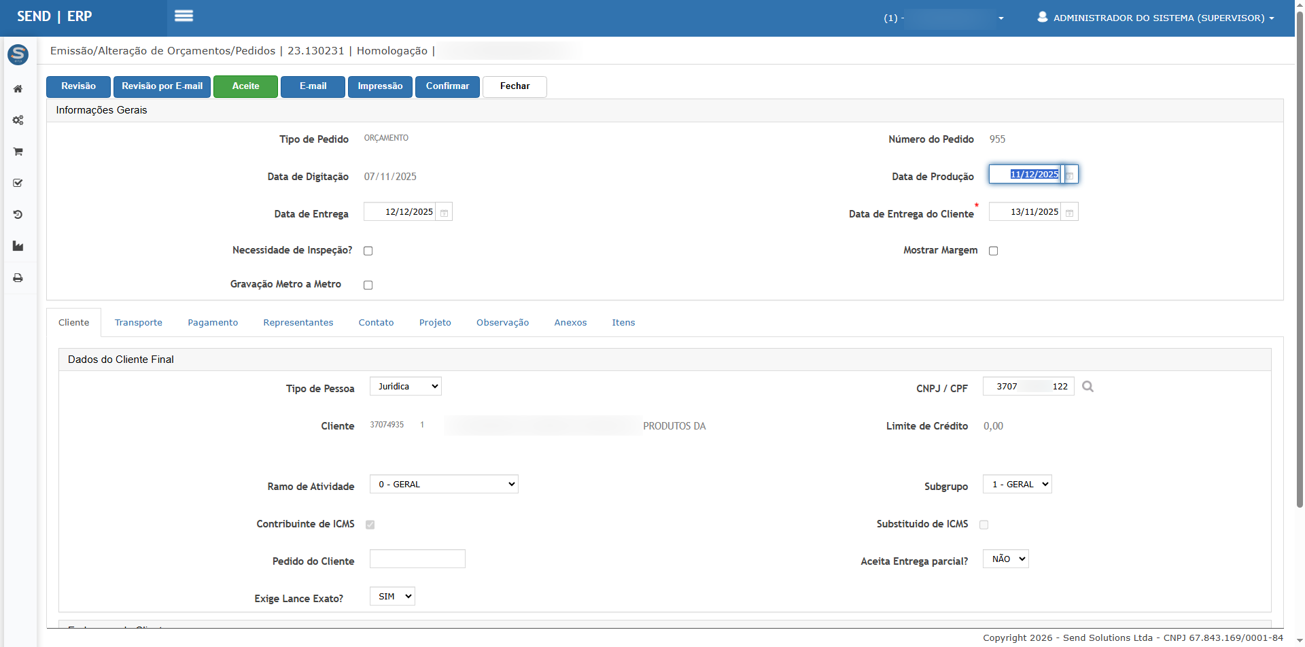Check the Mostrar Margem checkbox
This screenshot has height=647, width=1305.
[993, 251]
